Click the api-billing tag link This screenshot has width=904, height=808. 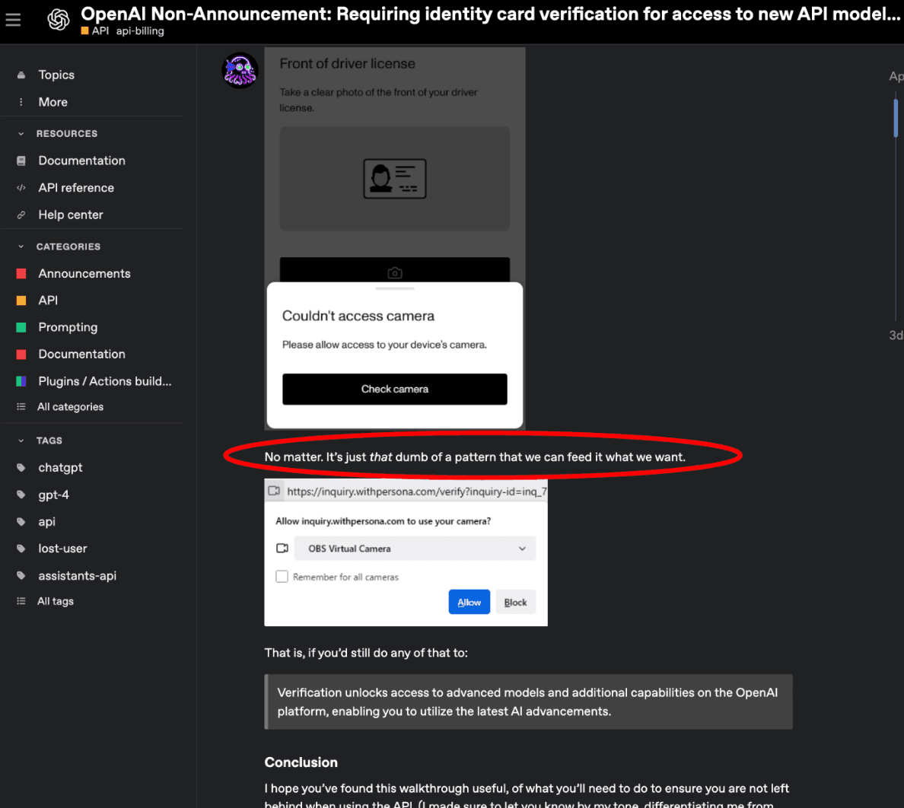click(140, 31)
